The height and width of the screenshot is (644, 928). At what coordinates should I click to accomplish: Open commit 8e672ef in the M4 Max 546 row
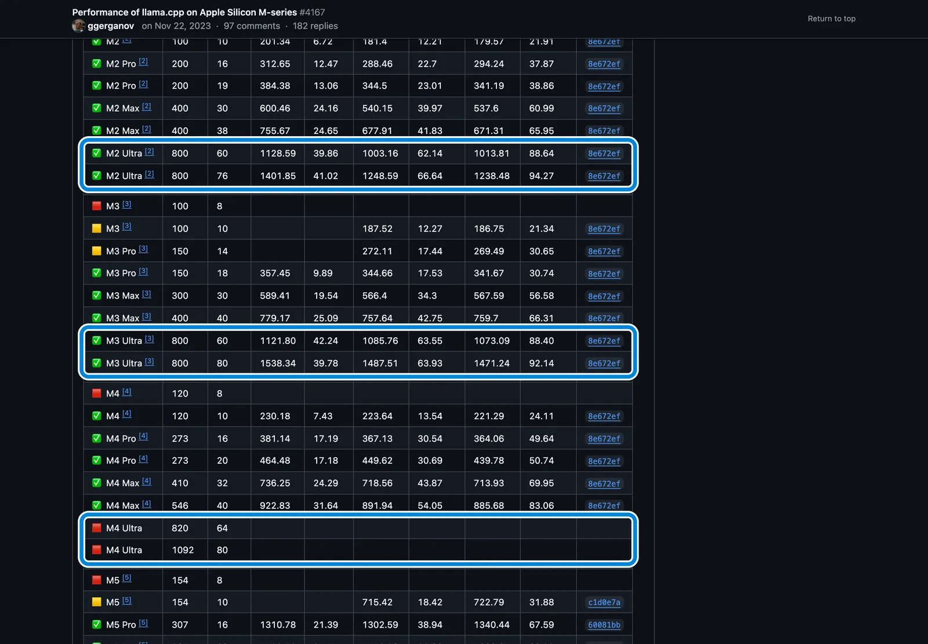coord(604,505)
